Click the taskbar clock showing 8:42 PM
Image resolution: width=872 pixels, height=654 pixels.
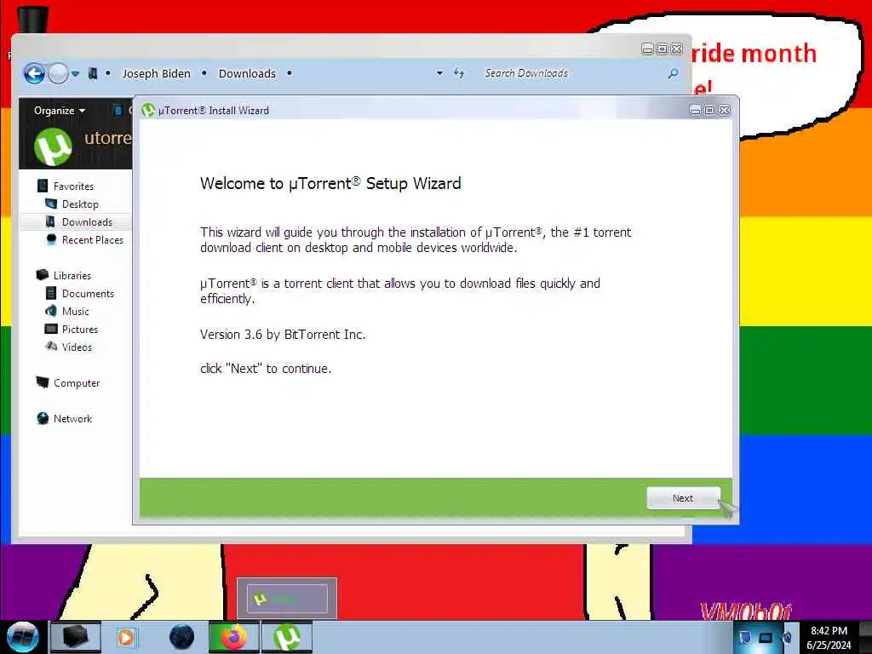point(829,638)
